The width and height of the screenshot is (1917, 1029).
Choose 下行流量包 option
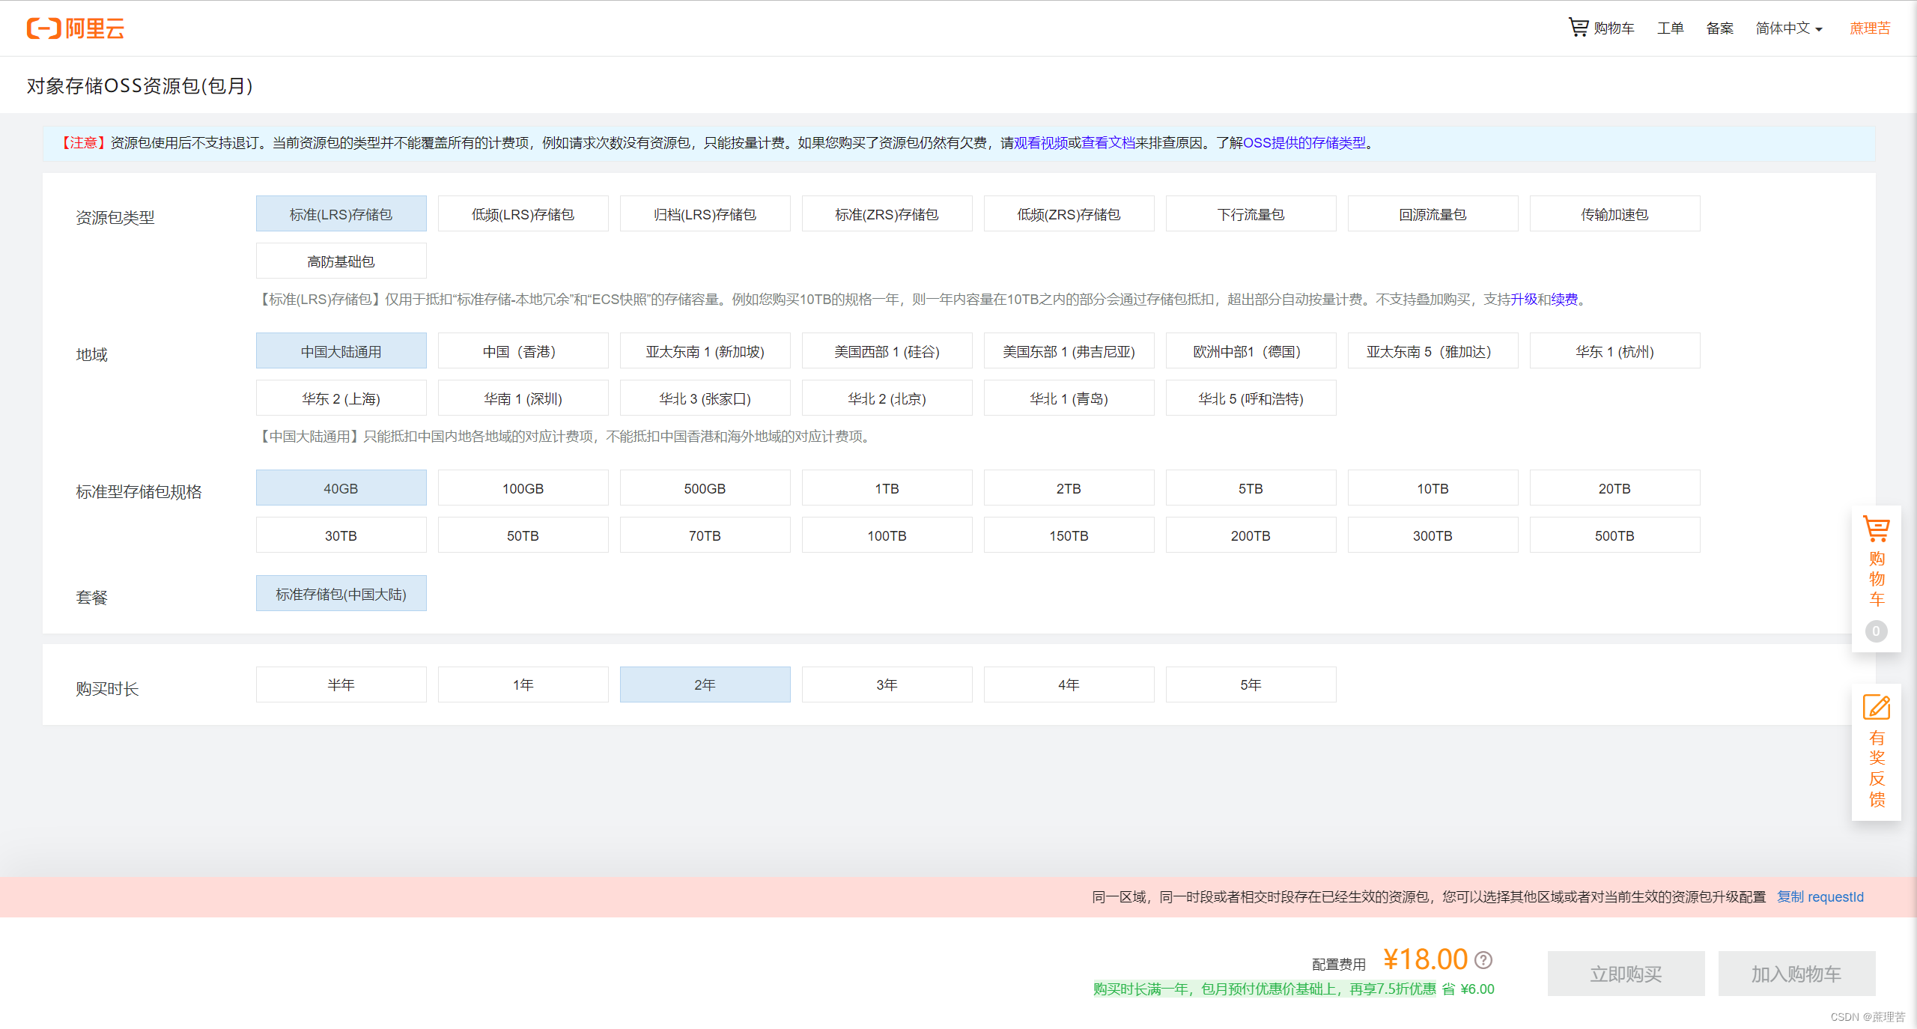click(x=1251, y=214)
